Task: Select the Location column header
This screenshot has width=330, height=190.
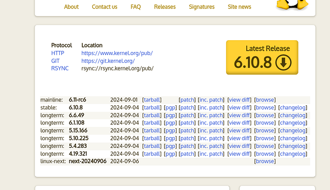Action: (92, 45)
